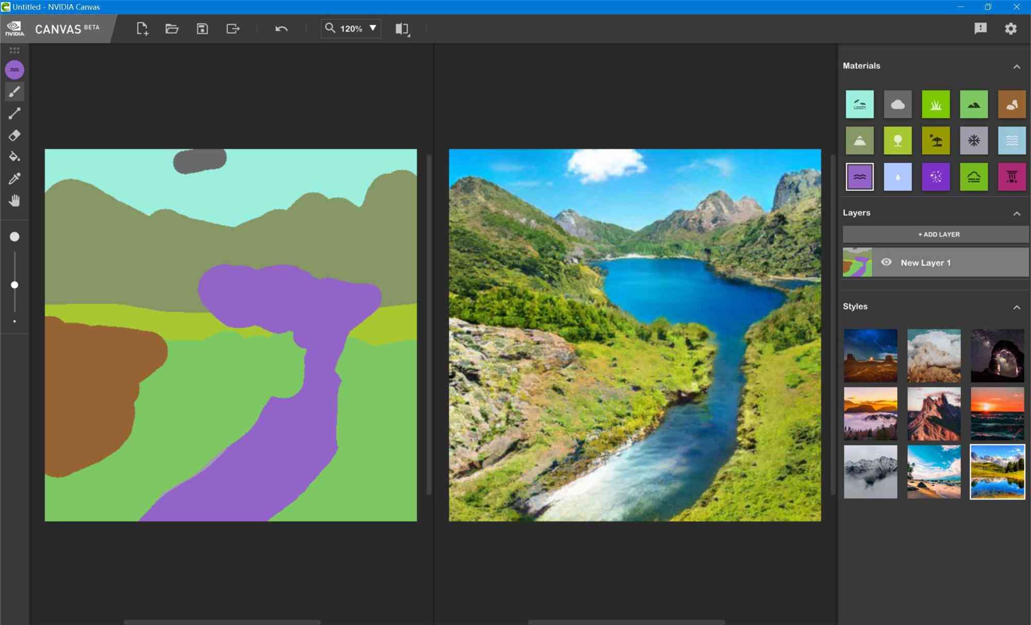The height and width of the screenshot is (625, 1031).
Task: Toggle visibility of New Layer 1
Action: click(887, 262)
